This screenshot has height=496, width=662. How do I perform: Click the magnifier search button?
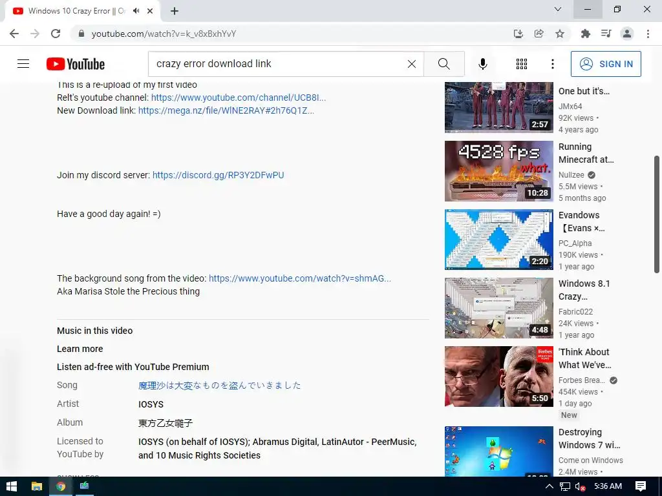[443, 64]
